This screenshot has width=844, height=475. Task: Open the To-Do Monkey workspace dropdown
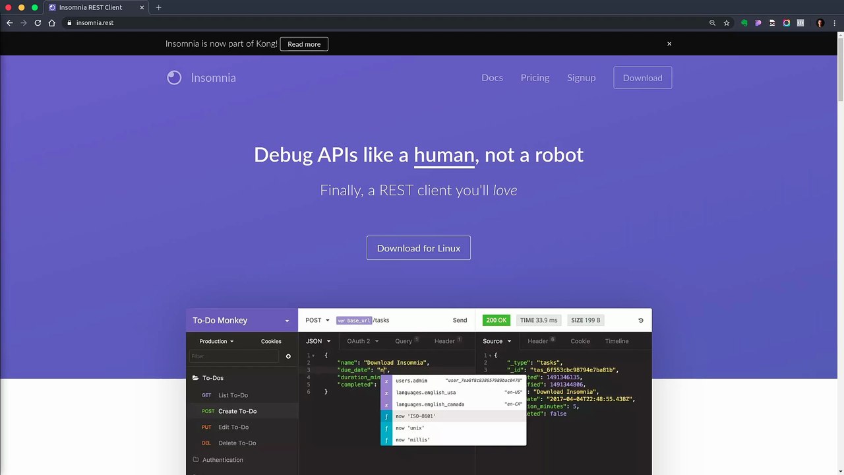coord(287,321)
